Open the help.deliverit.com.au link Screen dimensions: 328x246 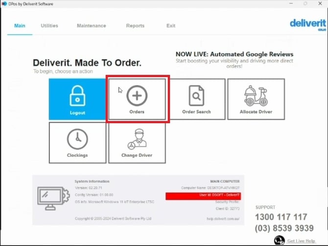[x=223, y=219]
